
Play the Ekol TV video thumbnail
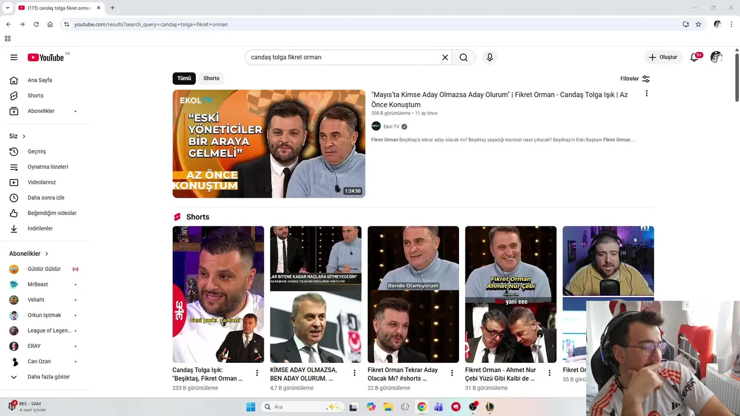point(269,144)
